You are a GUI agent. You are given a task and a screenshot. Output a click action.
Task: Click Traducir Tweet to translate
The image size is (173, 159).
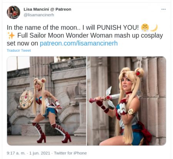click(19, 51)
